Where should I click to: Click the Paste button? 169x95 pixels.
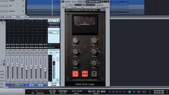(x=91, y=7)
